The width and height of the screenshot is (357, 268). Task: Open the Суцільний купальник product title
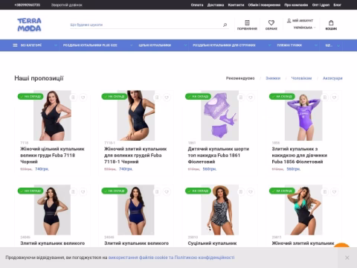tap(212, 243)
